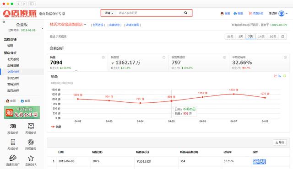
Task: Switch chart to line chart view icon
Action: [x=275, y=76]
